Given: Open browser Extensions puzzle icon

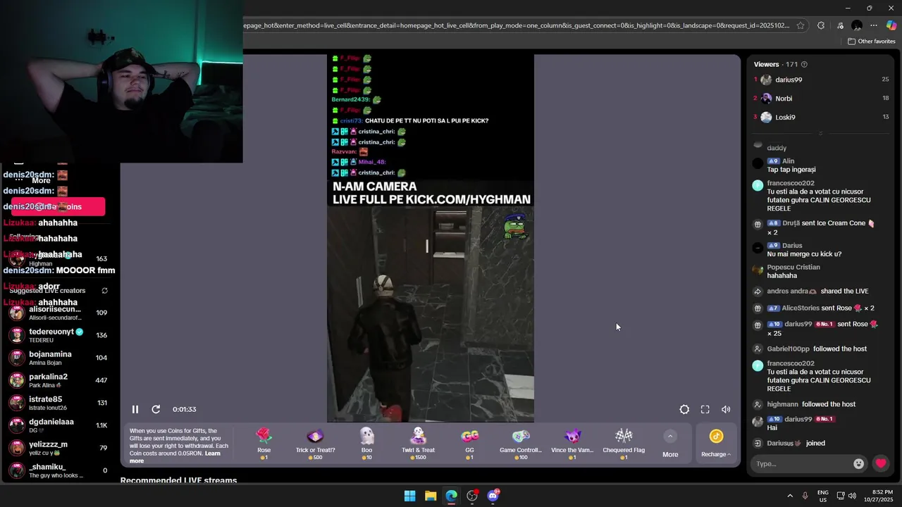Looking at the screenshot, I should (x=821, y=25).
